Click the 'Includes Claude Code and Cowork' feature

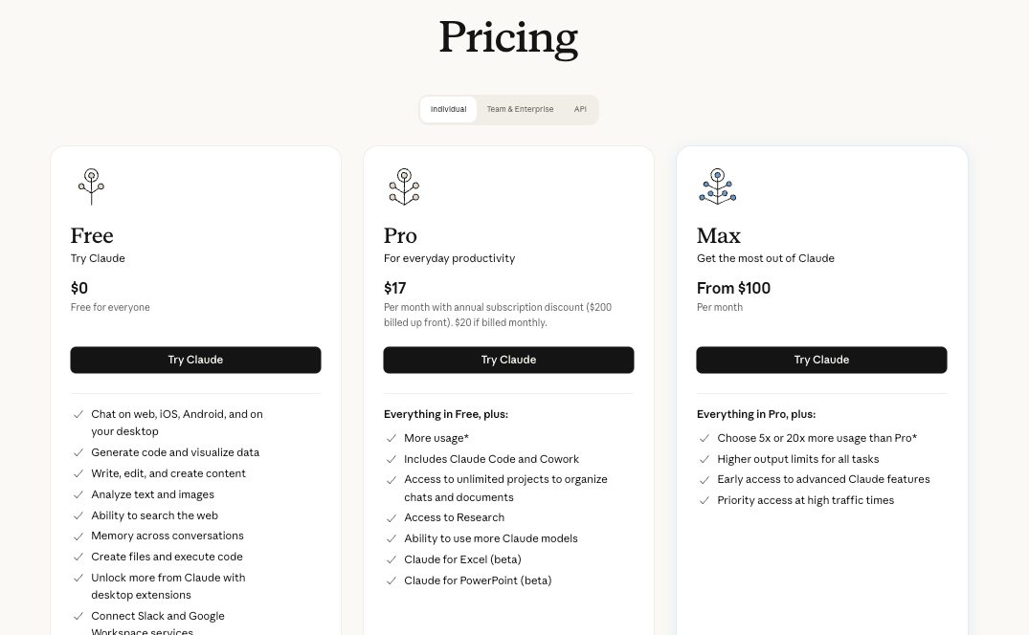click(492, 459)
